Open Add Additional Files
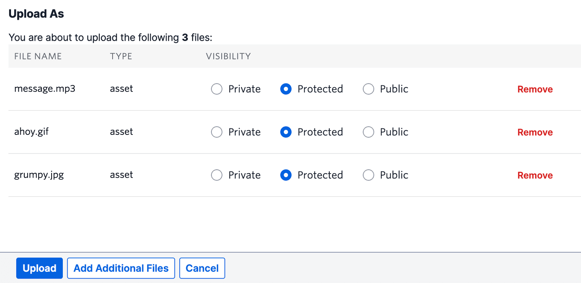This screenshot has width=581, height=283. click(x=121, y=268)
